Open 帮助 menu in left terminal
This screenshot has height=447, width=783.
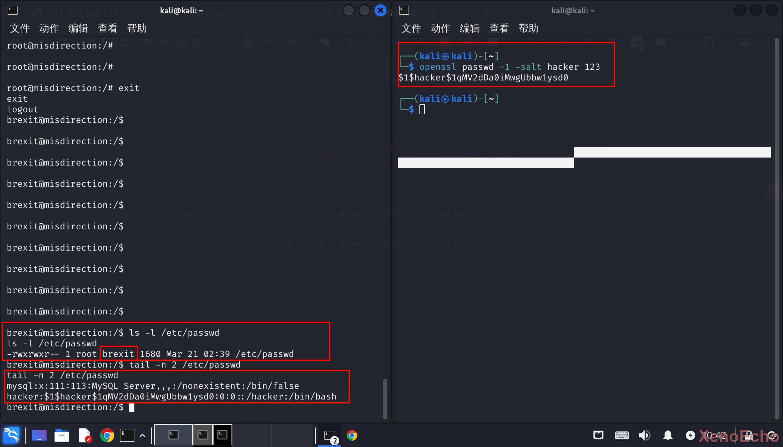click(x=137, y=28)
